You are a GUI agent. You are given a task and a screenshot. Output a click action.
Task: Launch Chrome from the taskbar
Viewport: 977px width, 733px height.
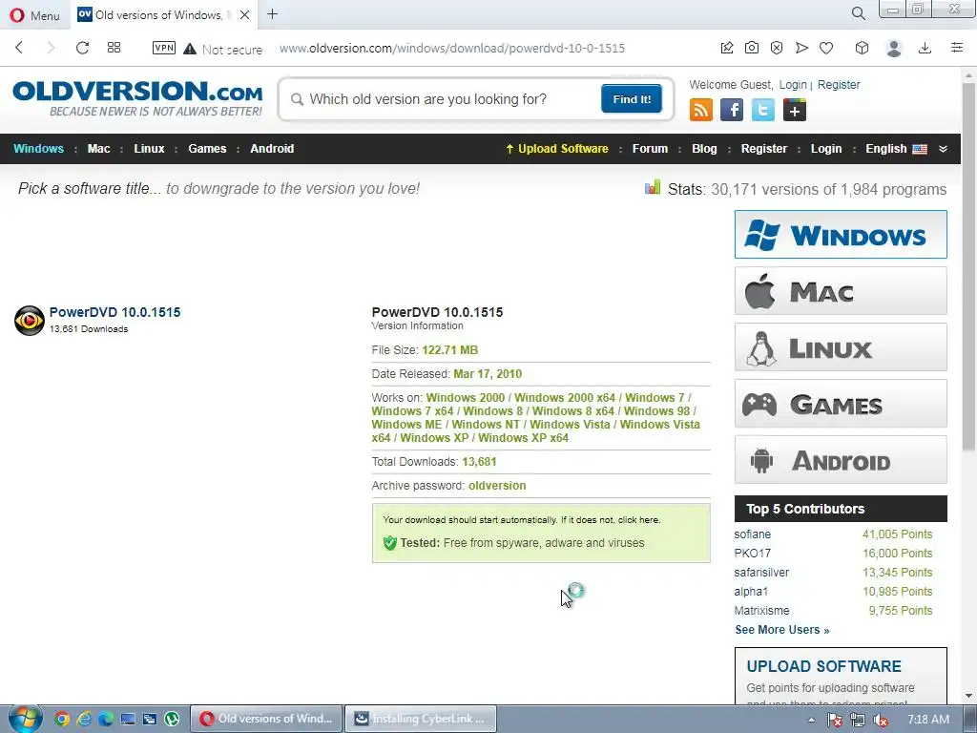pos(62,720)
